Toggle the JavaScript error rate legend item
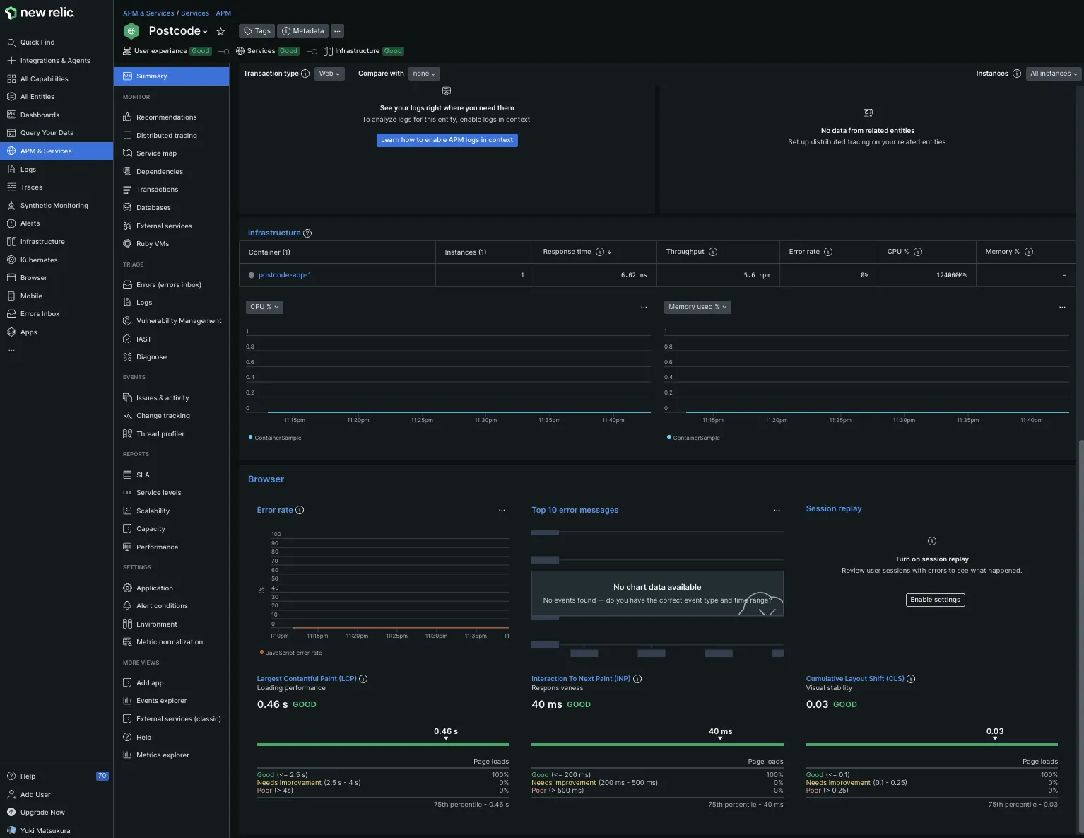The width and height of the screenshot is (1084, 838). click(290, 653)
